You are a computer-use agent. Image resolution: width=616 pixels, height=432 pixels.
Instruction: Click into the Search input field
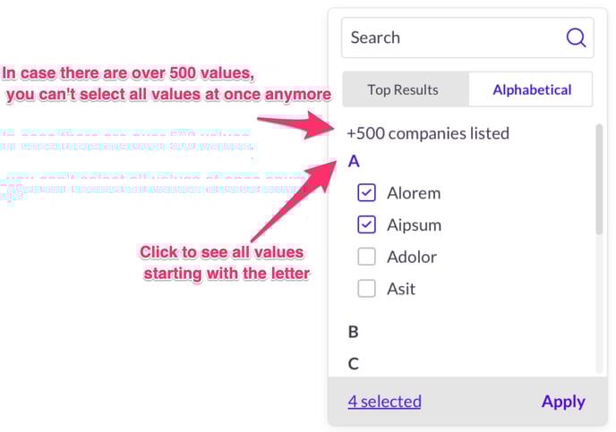coord(467,38)
